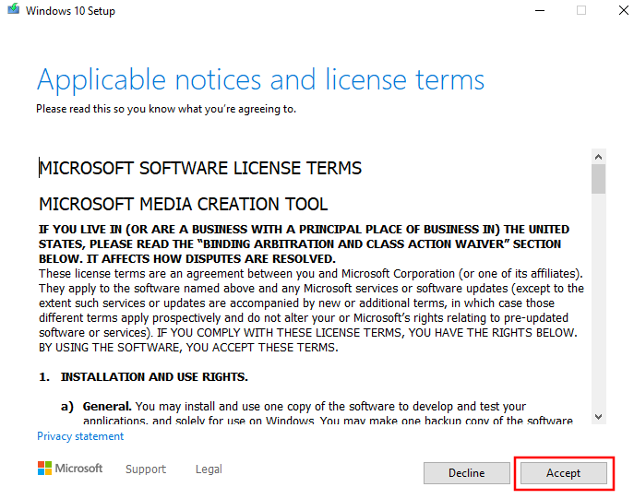This screenshot has height=499, width=634.
Task: Open the Privacy statement link
Action: point(80,436)
